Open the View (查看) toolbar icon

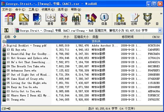click(x=50, y=19)
